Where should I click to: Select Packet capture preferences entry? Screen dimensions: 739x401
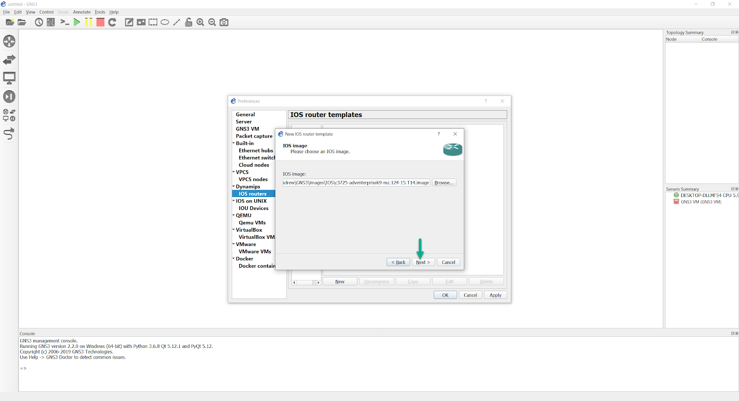pos(254,136)
